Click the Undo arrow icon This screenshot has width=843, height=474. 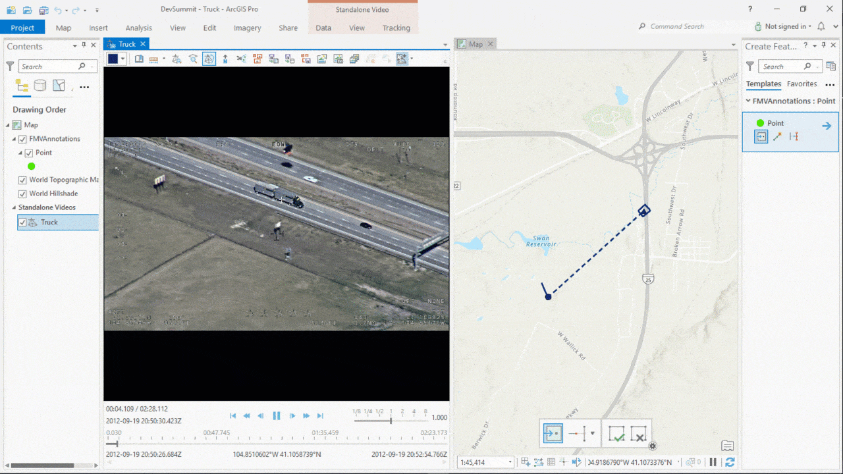click(x=58, y=10)
